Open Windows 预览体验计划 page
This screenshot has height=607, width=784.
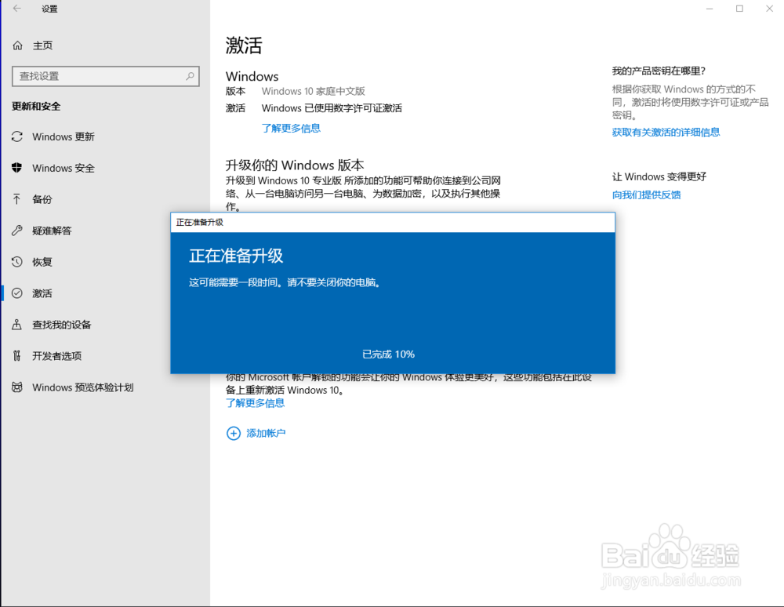pyautogui.click(x=83, y=387)
